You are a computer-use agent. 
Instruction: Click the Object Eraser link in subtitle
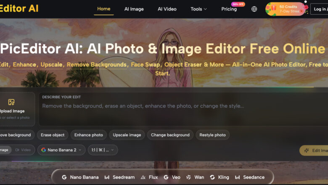(183, 65)
